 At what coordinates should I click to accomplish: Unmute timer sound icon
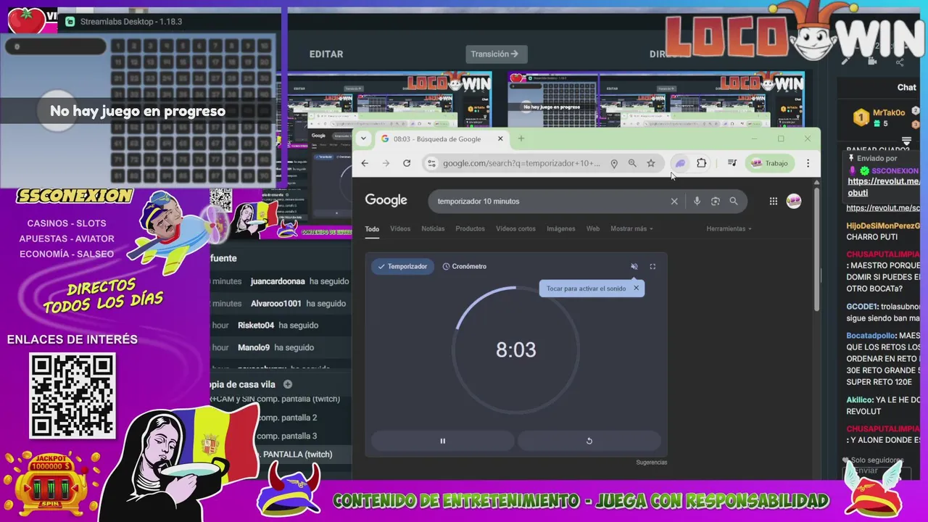coord(634,266)
